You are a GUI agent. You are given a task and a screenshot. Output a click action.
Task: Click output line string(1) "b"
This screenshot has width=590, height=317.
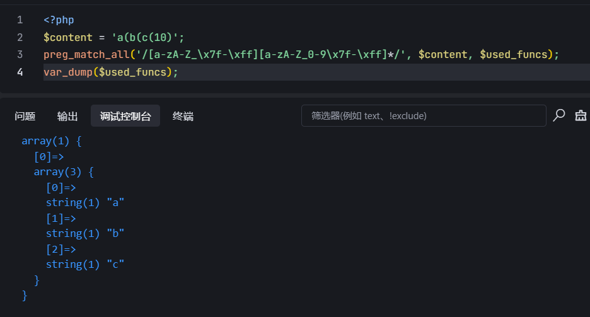[x=84, y=234]
